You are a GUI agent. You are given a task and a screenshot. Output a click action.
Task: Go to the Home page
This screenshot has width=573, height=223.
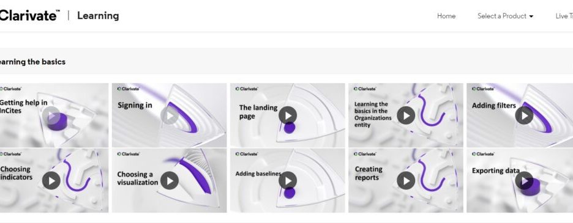click(446, 16)
